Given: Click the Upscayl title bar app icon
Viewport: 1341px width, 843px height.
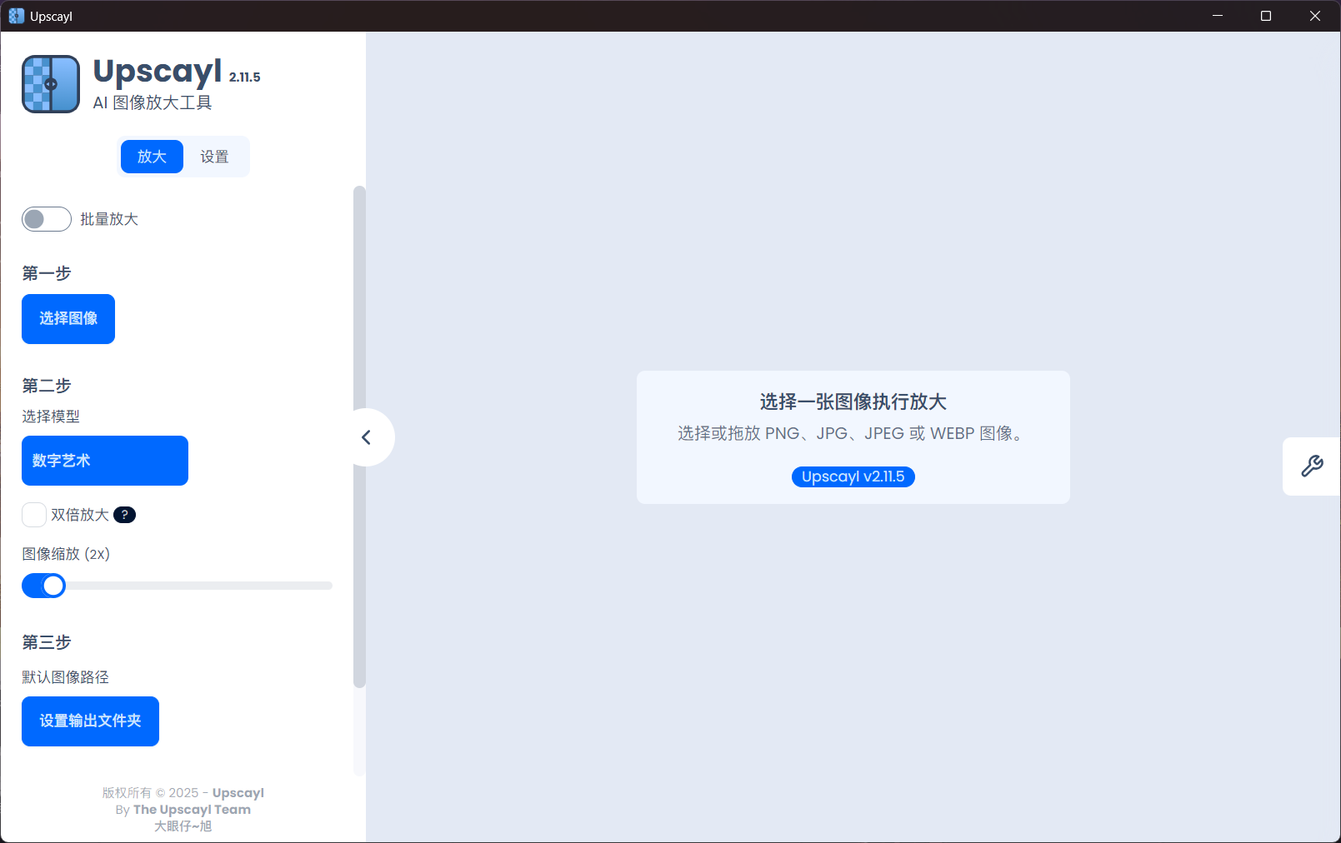Looking at the screenshot, I should (16, 16).
